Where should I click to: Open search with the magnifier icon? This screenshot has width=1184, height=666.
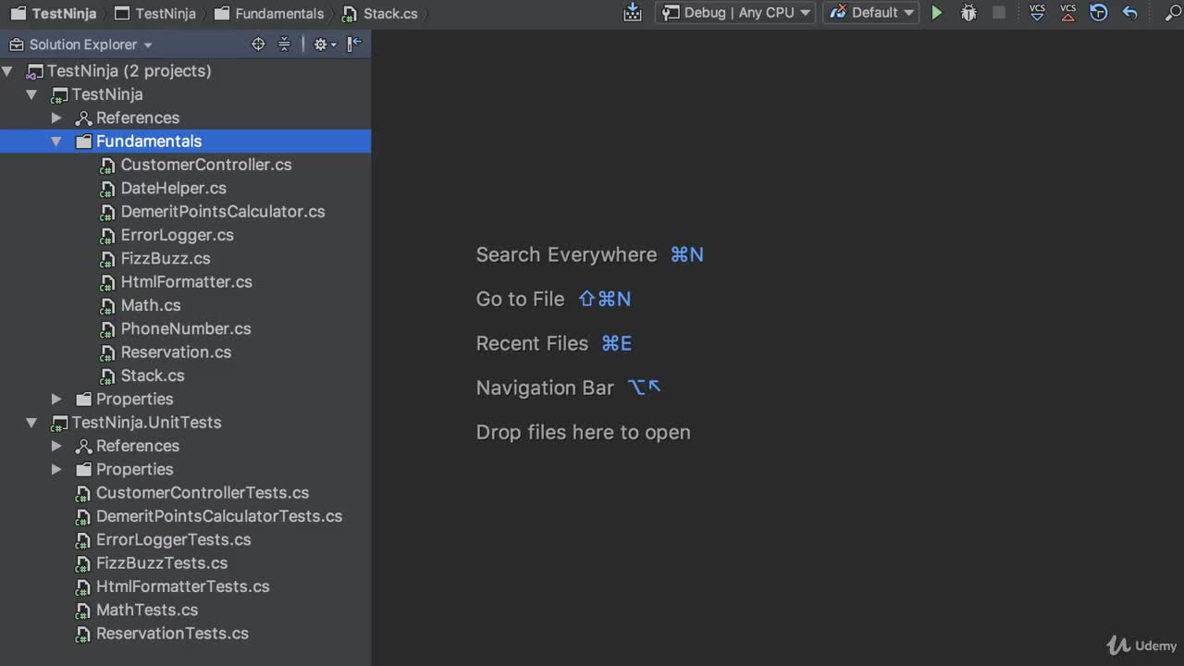pos(1173,13)
